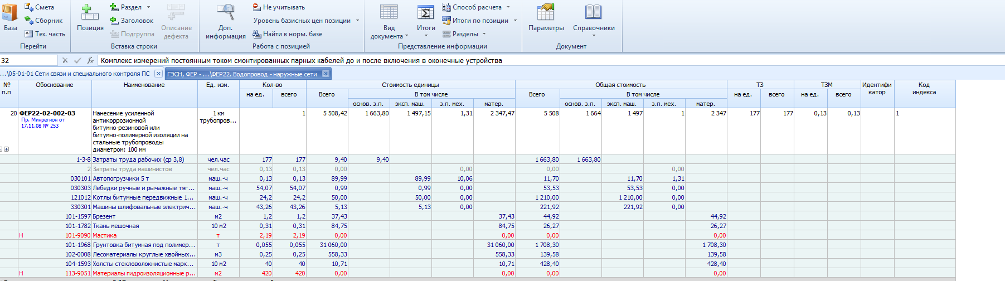This screenshot has width=1005, height=281.
Task: Close the ФЕР22. Водопровод tab
Action: coord(326,74)
